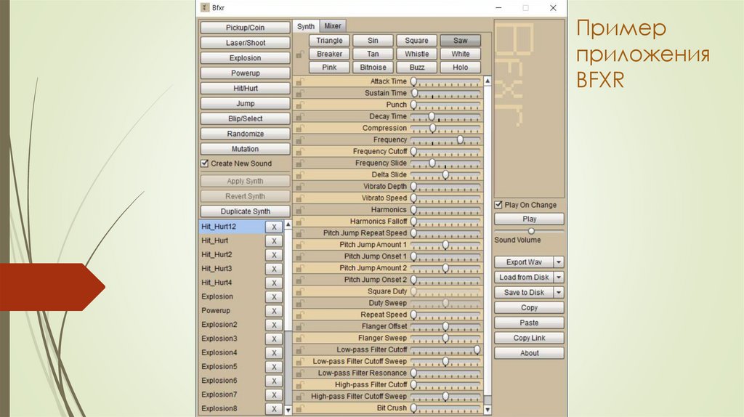
Task: Click the Paste button
Action: pyautogui.click(x=529, y=323)
